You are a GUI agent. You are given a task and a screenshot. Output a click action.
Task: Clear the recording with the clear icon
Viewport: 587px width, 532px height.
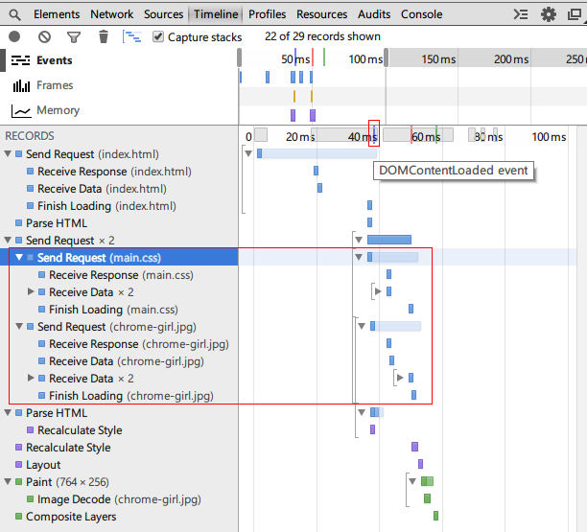(x=44, y=36)
